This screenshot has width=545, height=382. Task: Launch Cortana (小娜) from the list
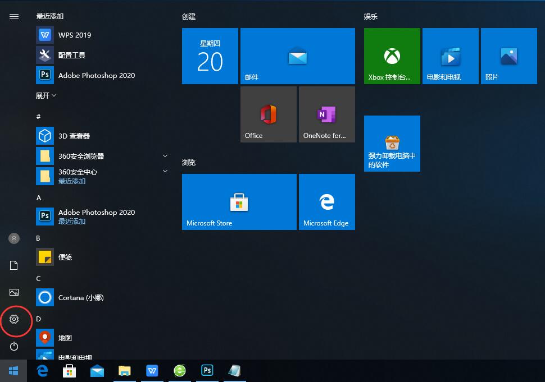(102, 297)
